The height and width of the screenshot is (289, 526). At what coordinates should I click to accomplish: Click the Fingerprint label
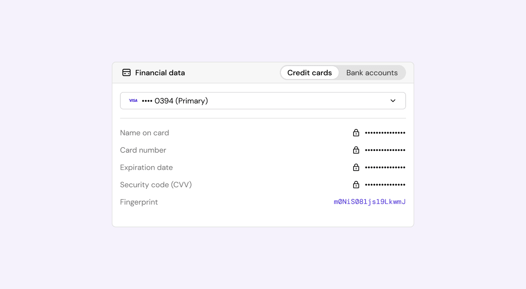click(139, 202)
